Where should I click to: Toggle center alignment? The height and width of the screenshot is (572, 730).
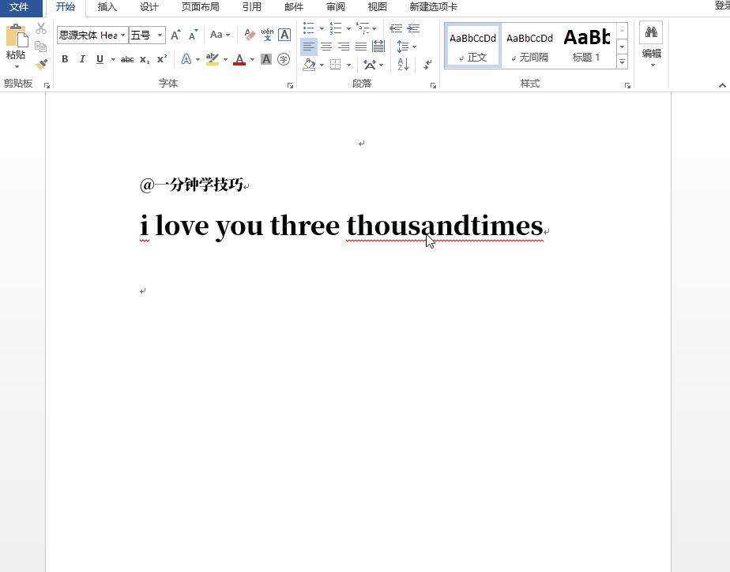coord(326,47)
